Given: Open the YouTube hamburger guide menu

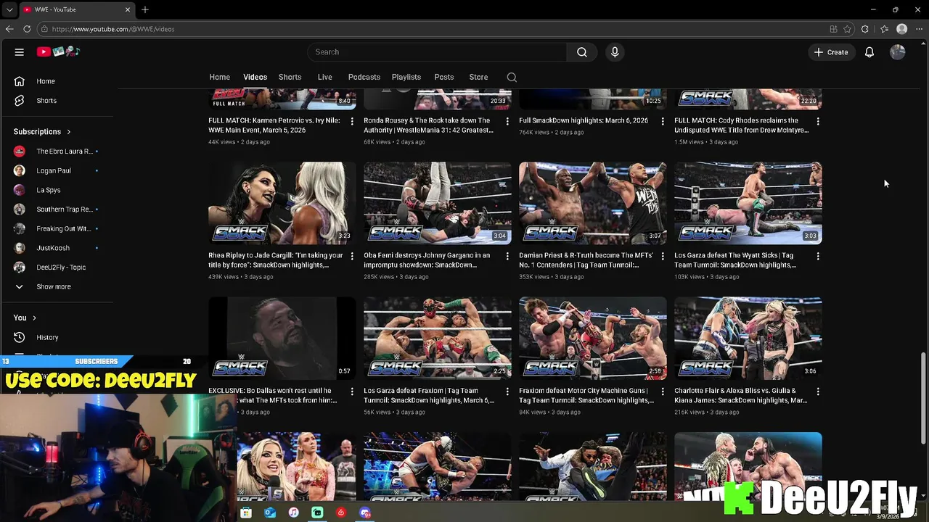Looking at the screenshot, I should coord(20,52).
